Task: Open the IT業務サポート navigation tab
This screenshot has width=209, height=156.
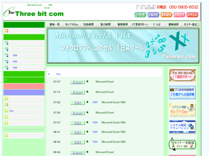Action: (x=140, y=25)
